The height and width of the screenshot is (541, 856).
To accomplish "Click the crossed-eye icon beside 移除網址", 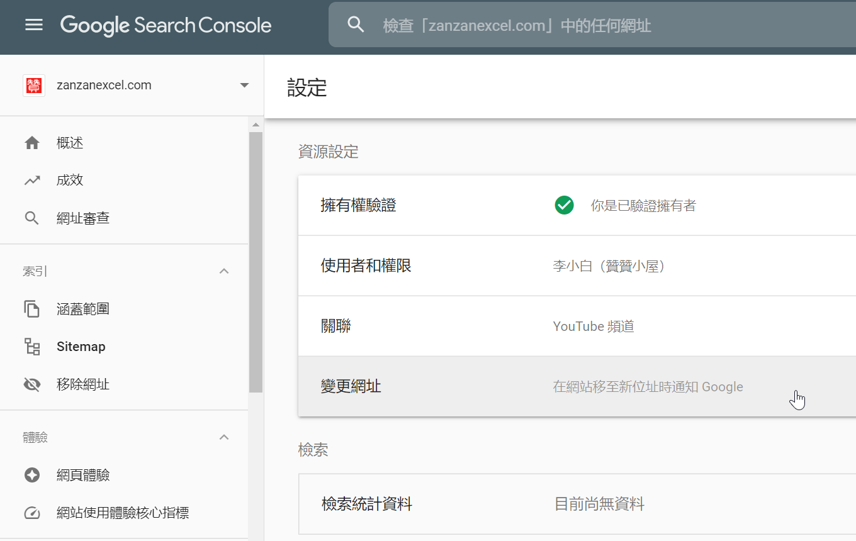I will coord(32,384).
